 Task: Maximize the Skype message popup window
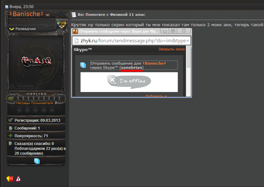click(x=173, y=31)
